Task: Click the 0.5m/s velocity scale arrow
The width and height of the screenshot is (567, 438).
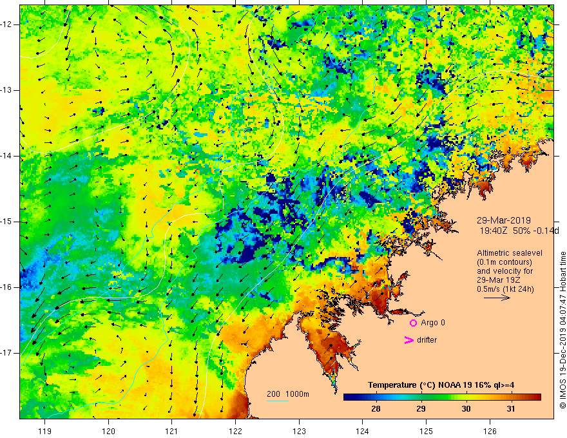Action: (497, 298)
